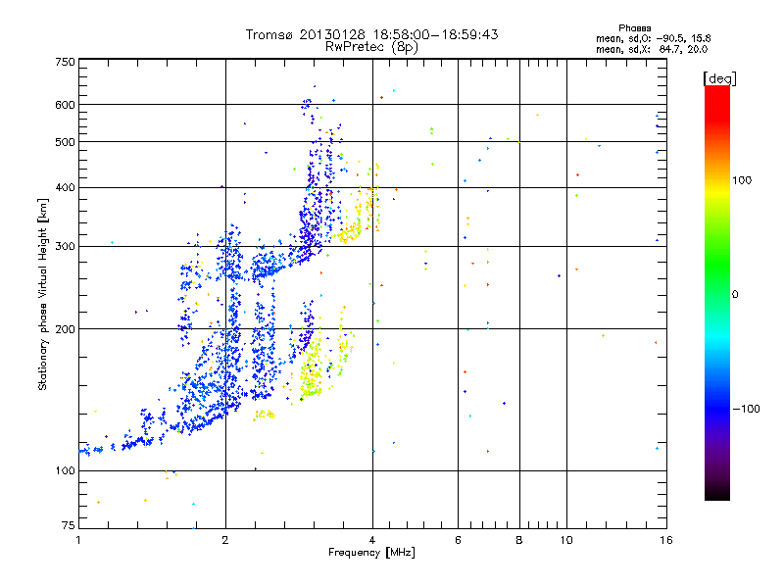Click the '8' frequency tick label
This screenshot has width=784, height=588.
[519, 540]
